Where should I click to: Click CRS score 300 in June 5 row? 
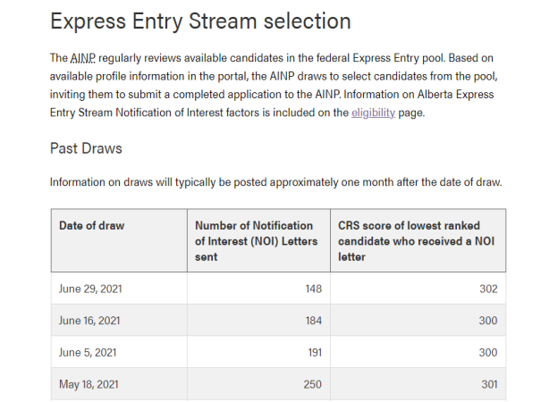(x=488, y=353)
